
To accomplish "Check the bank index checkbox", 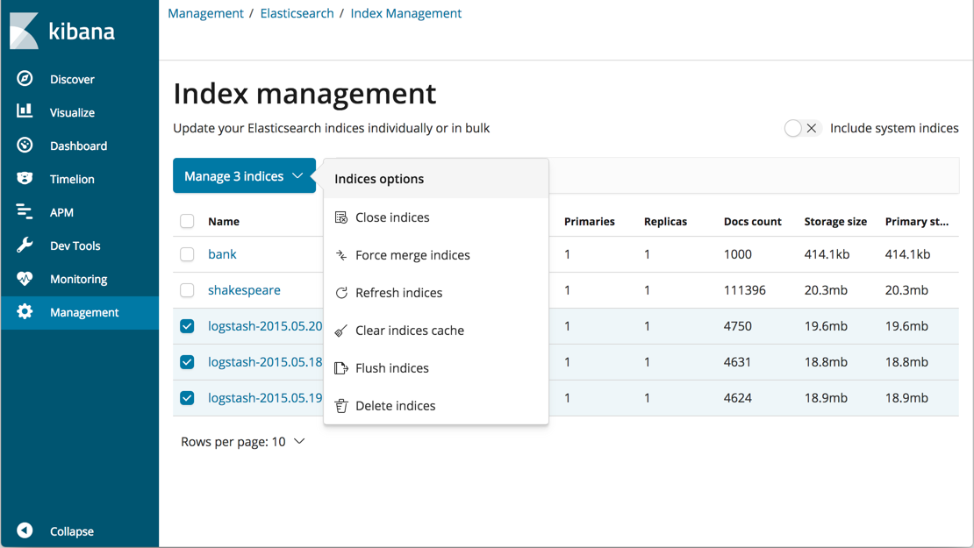I will pos(187,254).
